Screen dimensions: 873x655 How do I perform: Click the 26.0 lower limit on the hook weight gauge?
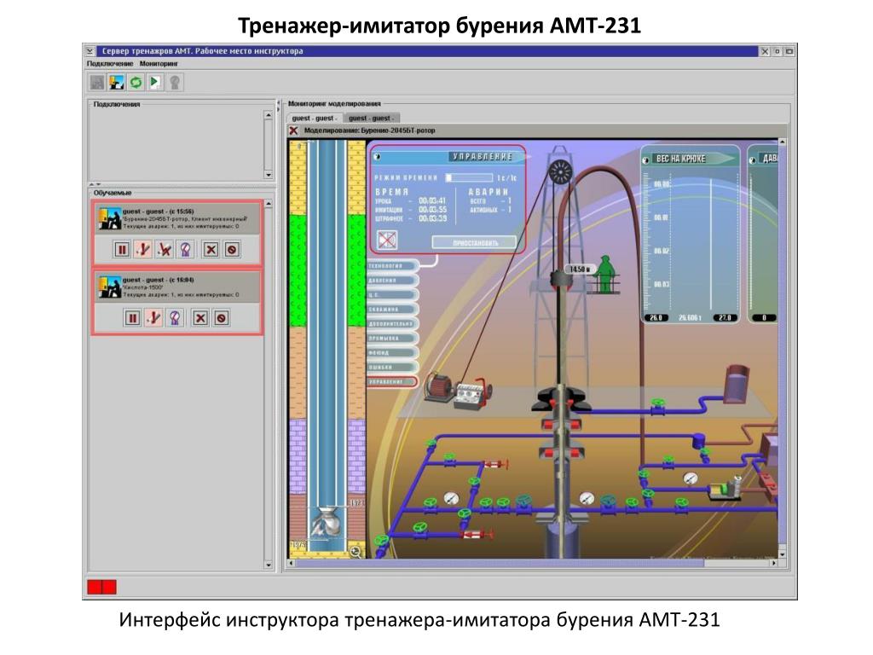pos(656,318)
